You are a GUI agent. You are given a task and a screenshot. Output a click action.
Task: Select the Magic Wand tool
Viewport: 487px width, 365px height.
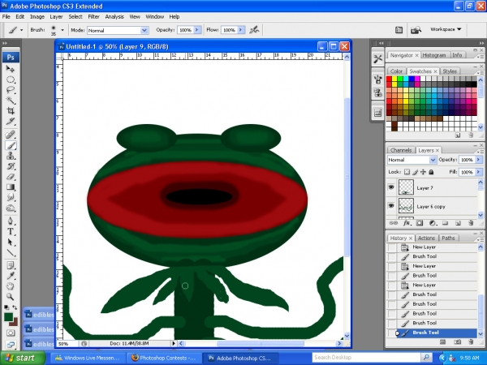(11, 101)
